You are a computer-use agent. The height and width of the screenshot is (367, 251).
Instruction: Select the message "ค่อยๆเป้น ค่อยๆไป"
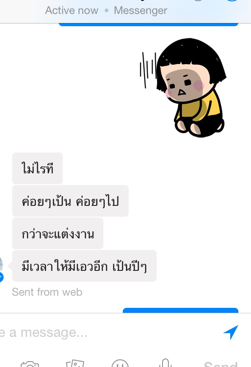pos(70,201)
